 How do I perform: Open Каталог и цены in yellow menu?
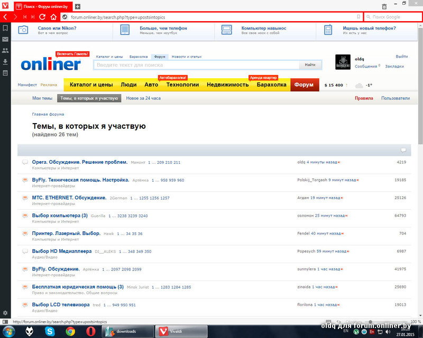pyautogui.click(x=91, y=84)
